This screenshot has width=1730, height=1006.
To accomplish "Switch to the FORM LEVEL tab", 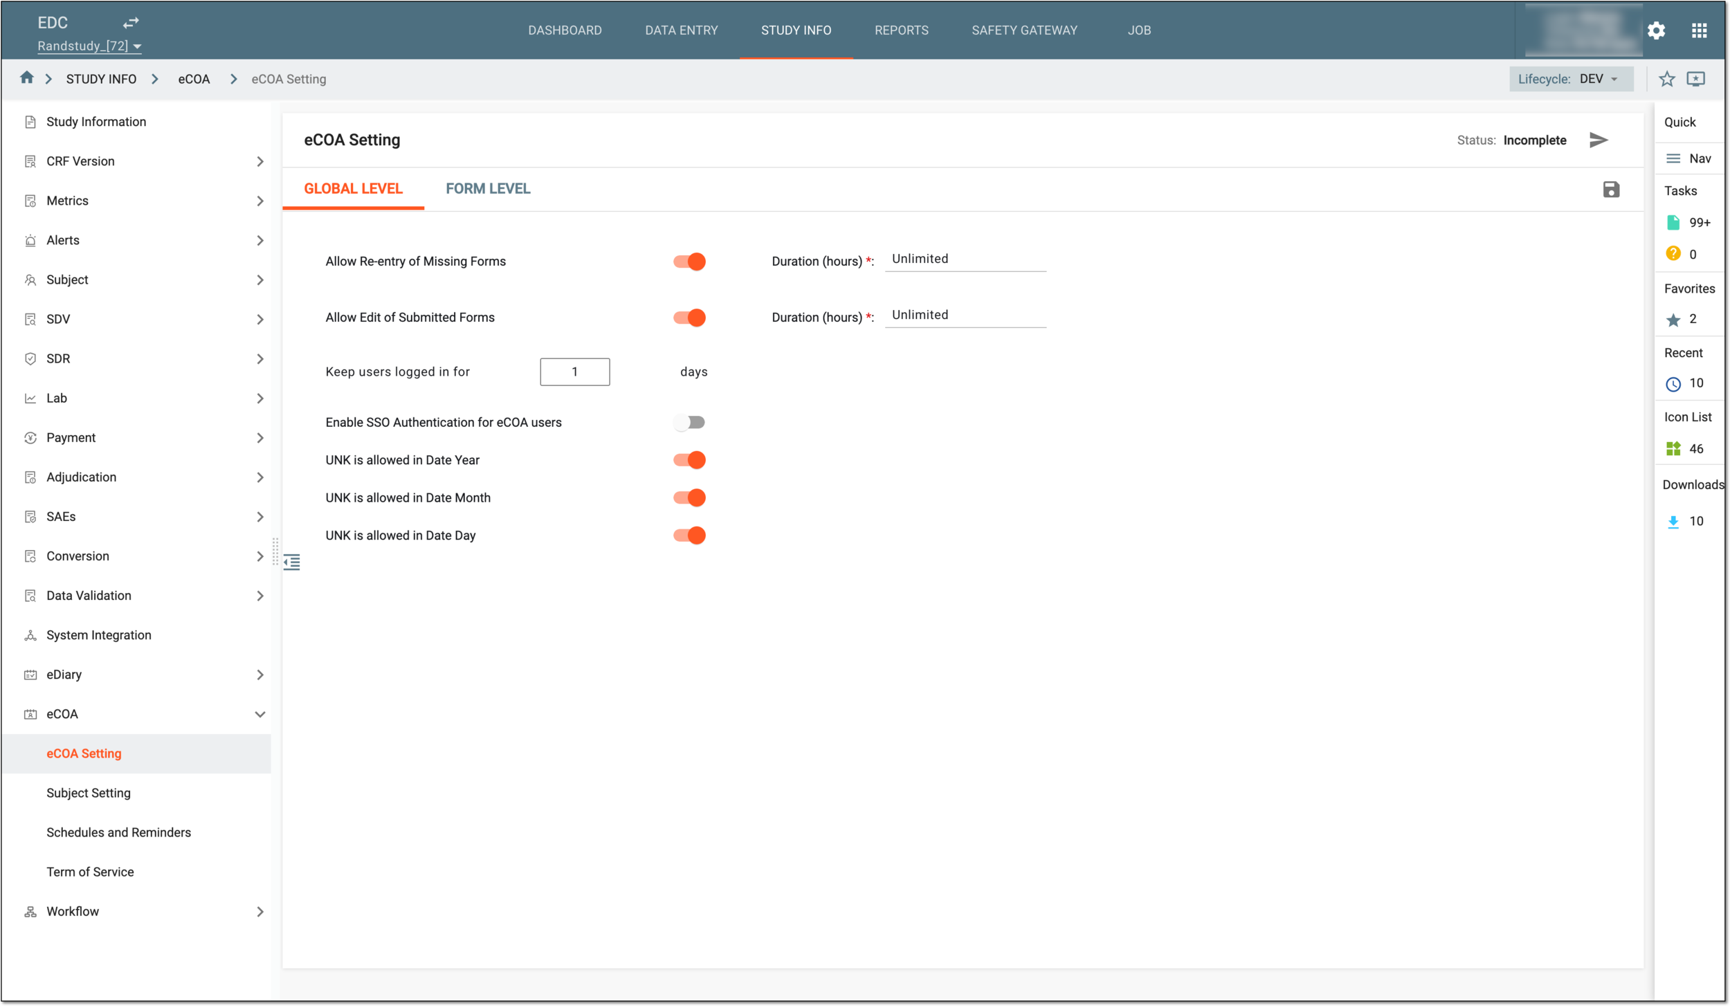I will click(x=488, y=188).
